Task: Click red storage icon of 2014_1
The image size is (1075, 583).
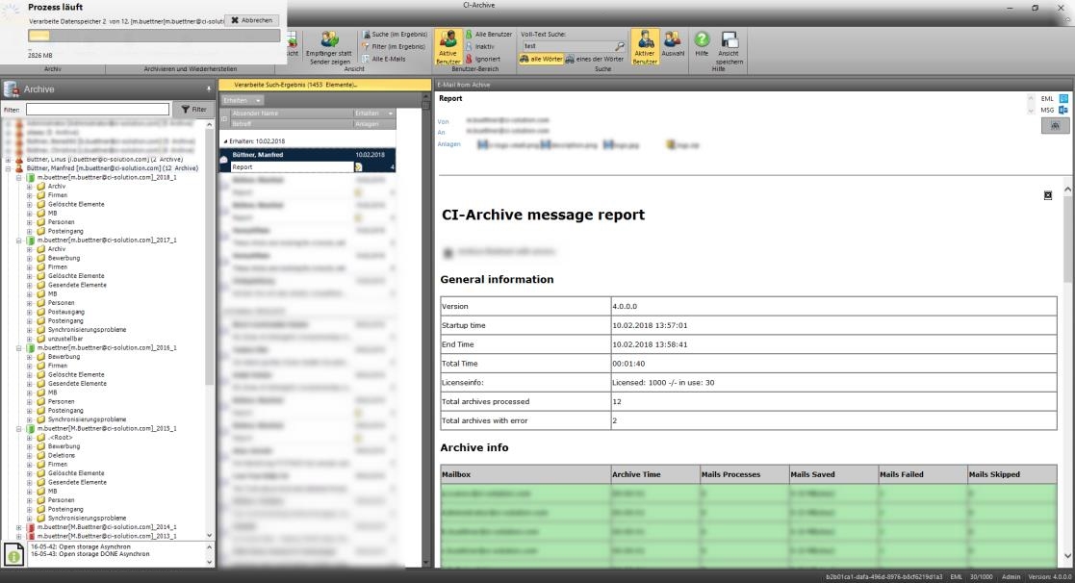Action: [x=30, y=527]
